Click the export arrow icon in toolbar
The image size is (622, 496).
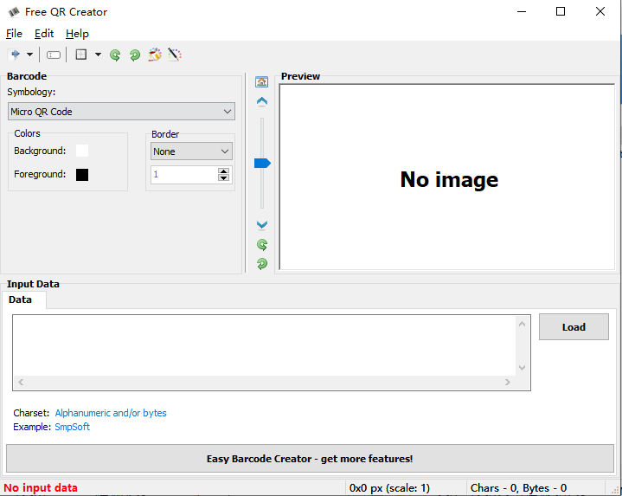pos(15,55)
